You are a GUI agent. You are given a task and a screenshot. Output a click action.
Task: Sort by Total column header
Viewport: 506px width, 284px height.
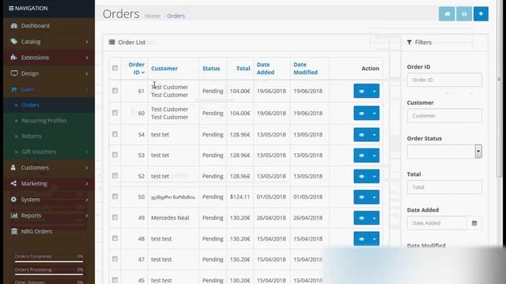[243, 69]
